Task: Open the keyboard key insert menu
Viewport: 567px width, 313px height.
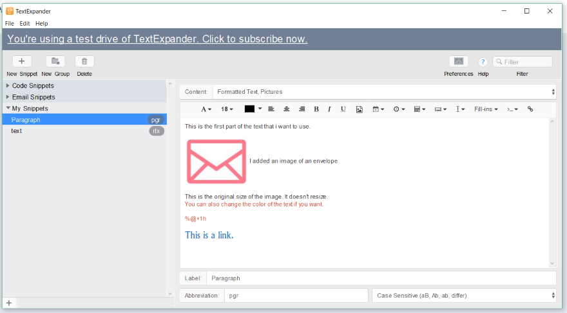Action: (x=441, y=109)
